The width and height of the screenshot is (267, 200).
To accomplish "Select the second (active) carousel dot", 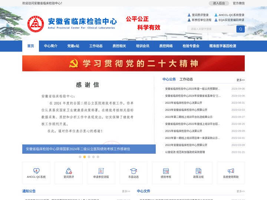I will click(x=85, y=157).
